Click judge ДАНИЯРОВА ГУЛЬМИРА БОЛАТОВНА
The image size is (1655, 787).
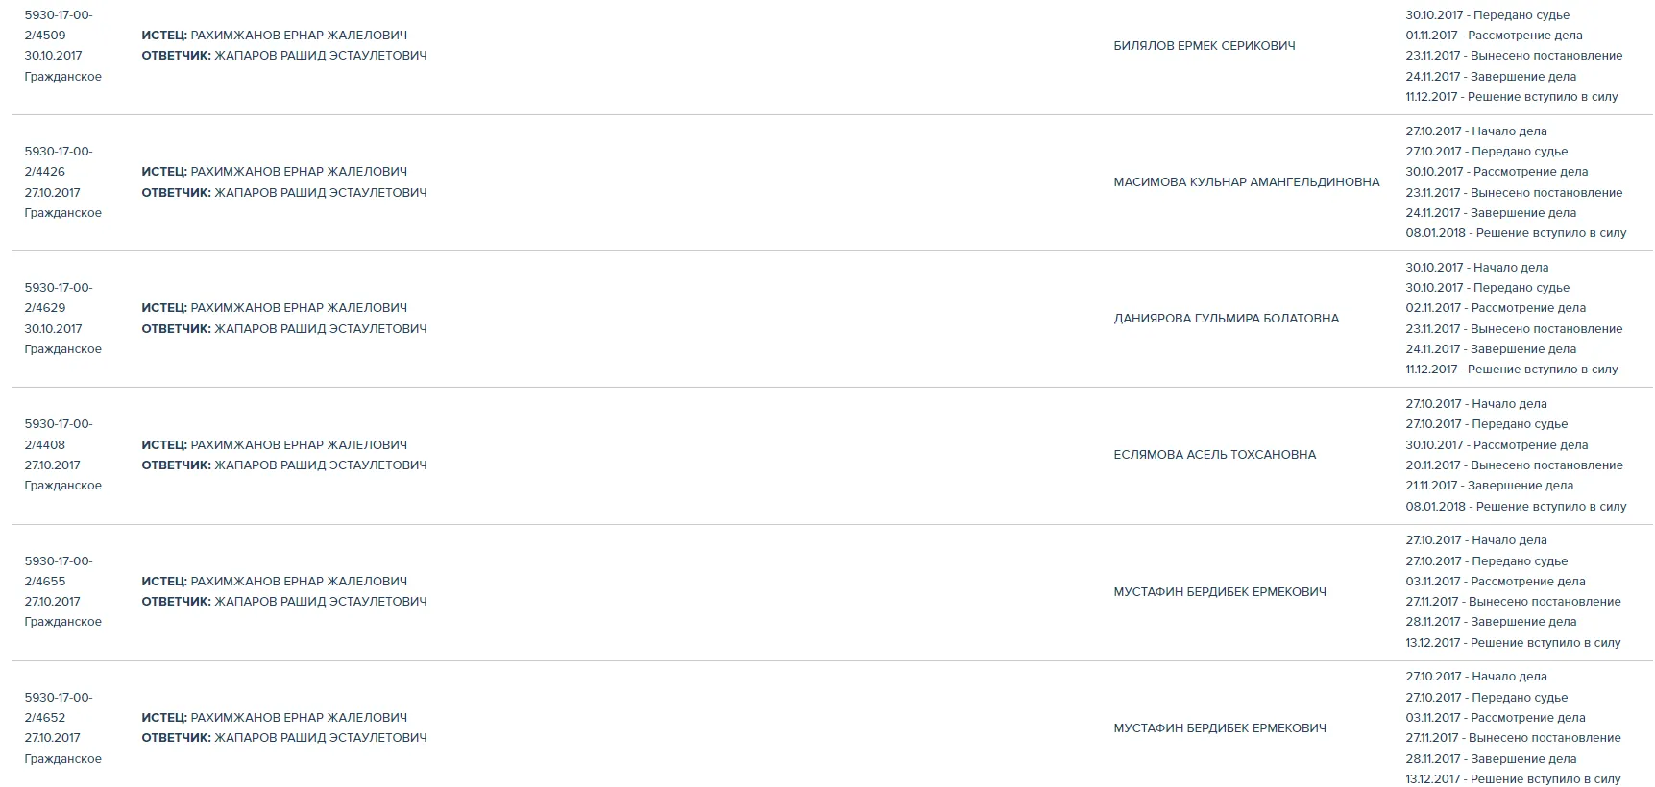1226,318
